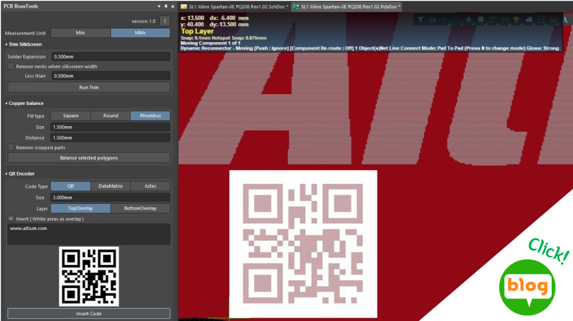Click the select rectangle tool icon
The width and height of the screenshot is (573, 321).
click(457, 20)
